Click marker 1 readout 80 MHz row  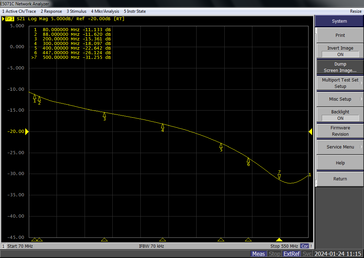tap(72, 30)
